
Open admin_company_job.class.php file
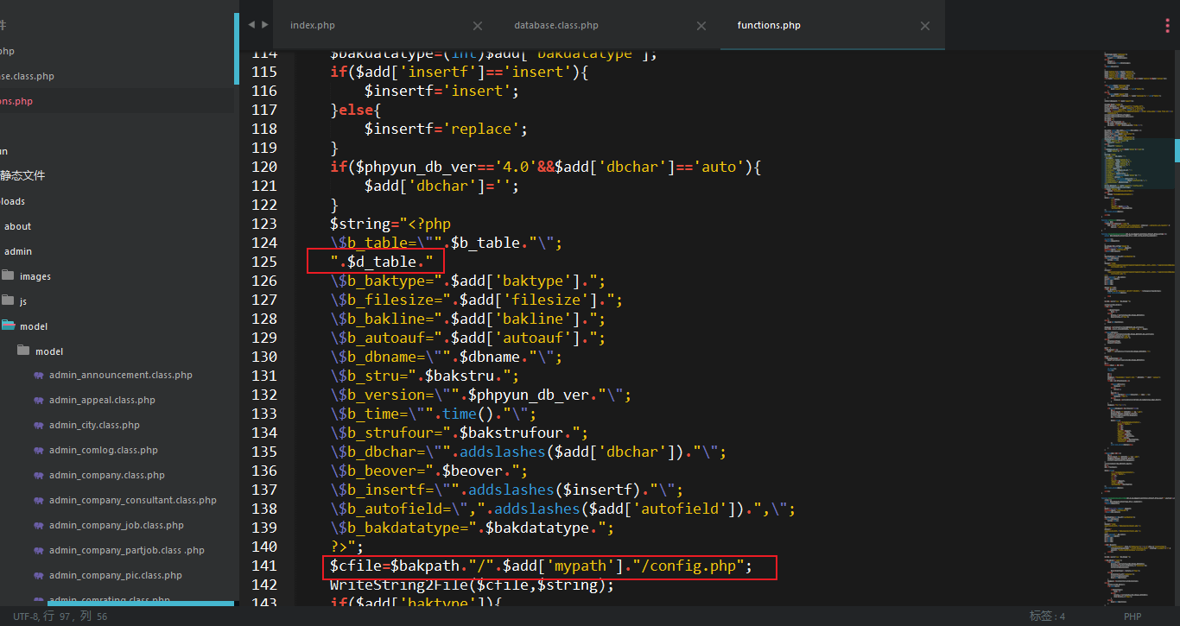[117, 525]
